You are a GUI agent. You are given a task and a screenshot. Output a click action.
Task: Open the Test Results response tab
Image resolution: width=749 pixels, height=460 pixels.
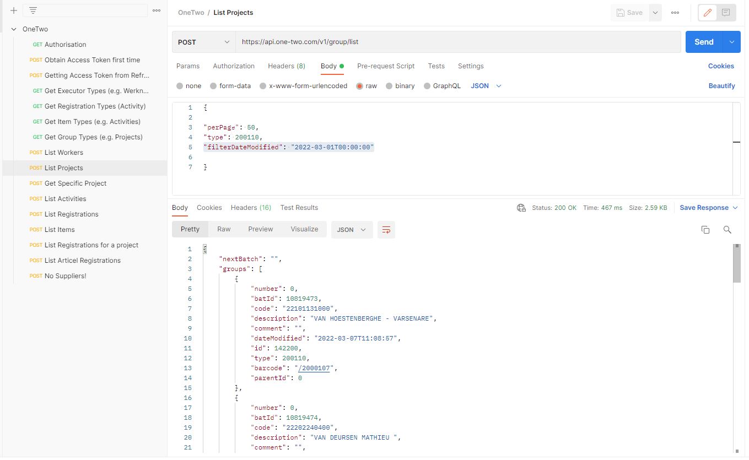pyautogui.click(x=299, y=208)
